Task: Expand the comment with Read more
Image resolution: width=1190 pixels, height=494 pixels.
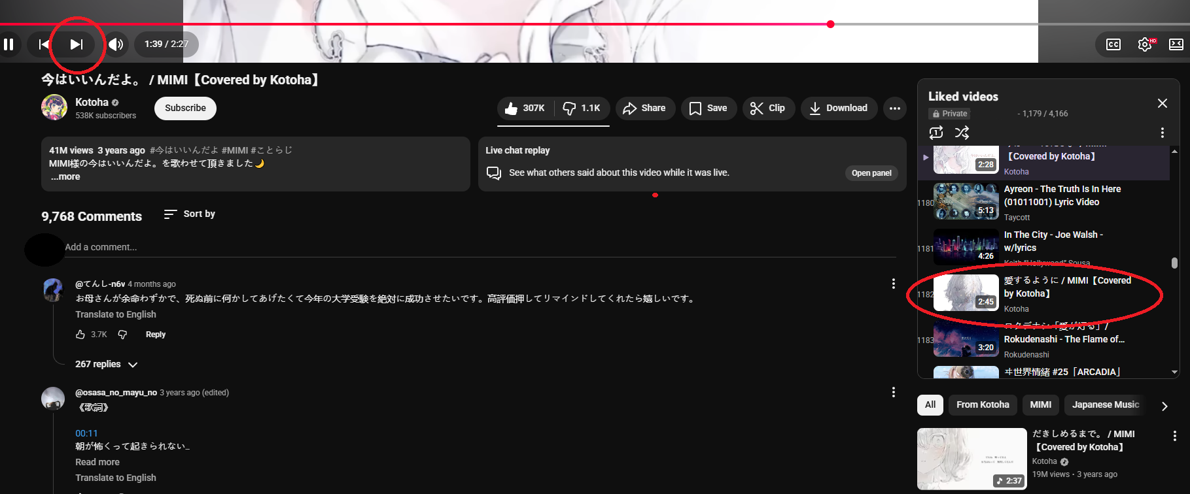Action: (97, 462)
